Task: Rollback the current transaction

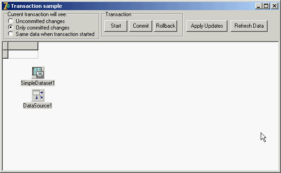Action: [x=166, y=26]
